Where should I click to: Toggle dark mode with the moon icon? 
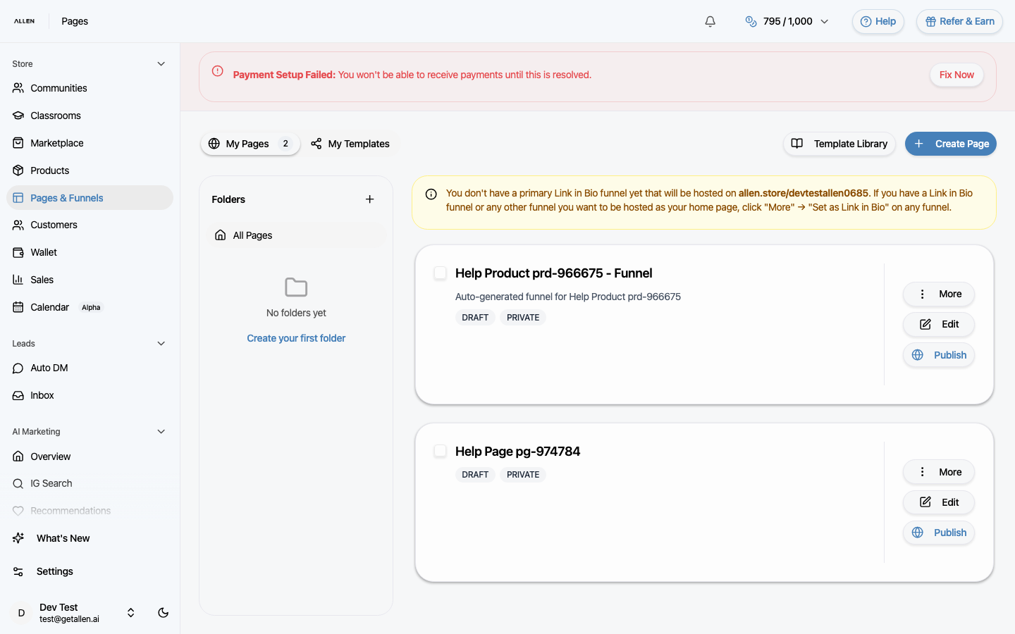point(163,613)
